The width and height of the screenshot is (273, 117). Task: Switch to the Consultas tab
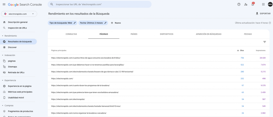click(71, 34)
